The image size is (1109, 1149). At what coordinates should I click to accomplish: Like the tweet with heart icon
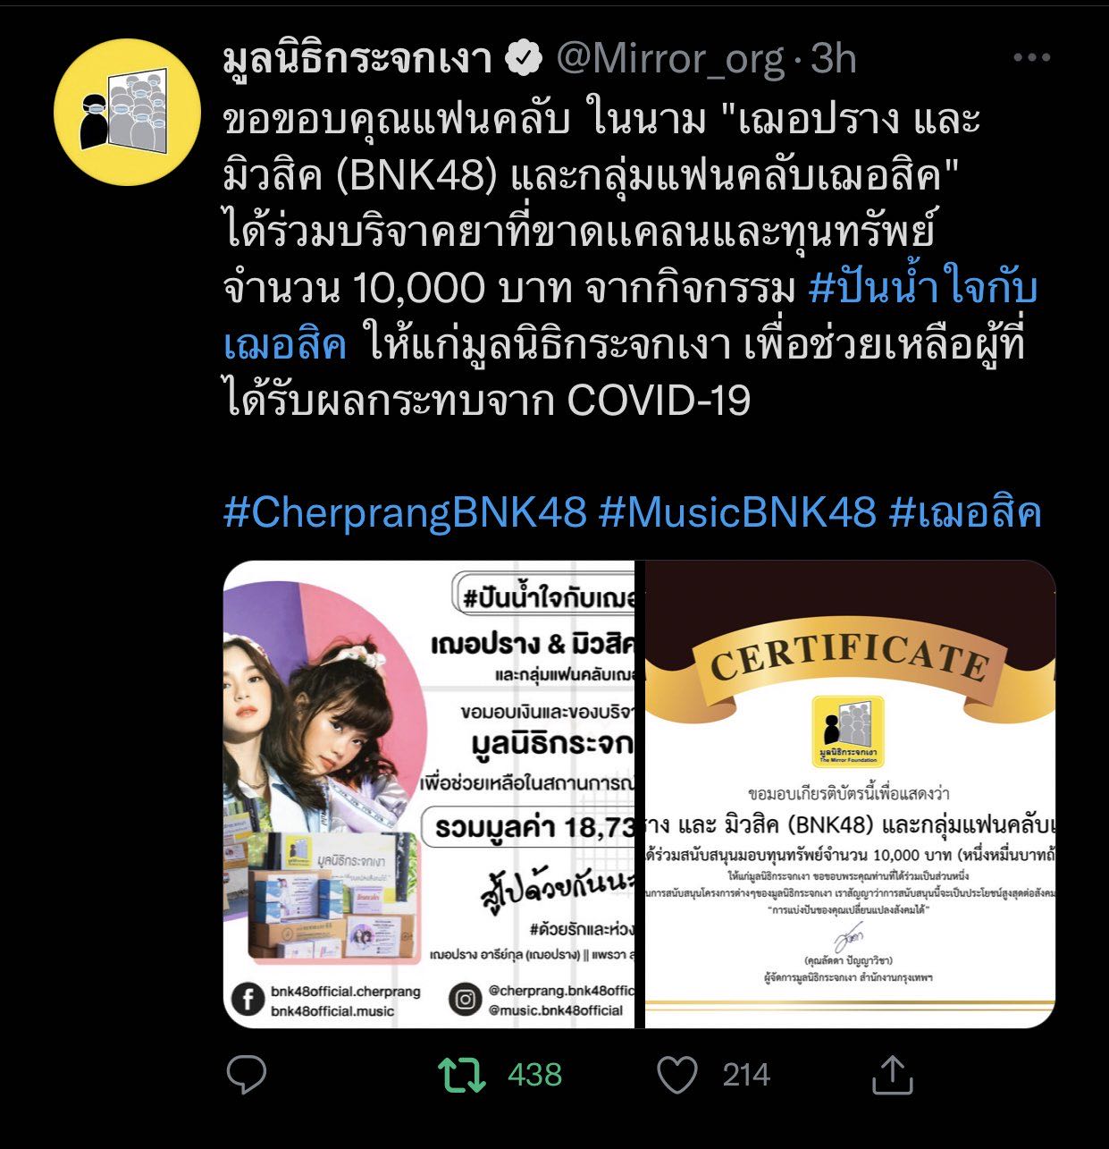coord(677,1075)
